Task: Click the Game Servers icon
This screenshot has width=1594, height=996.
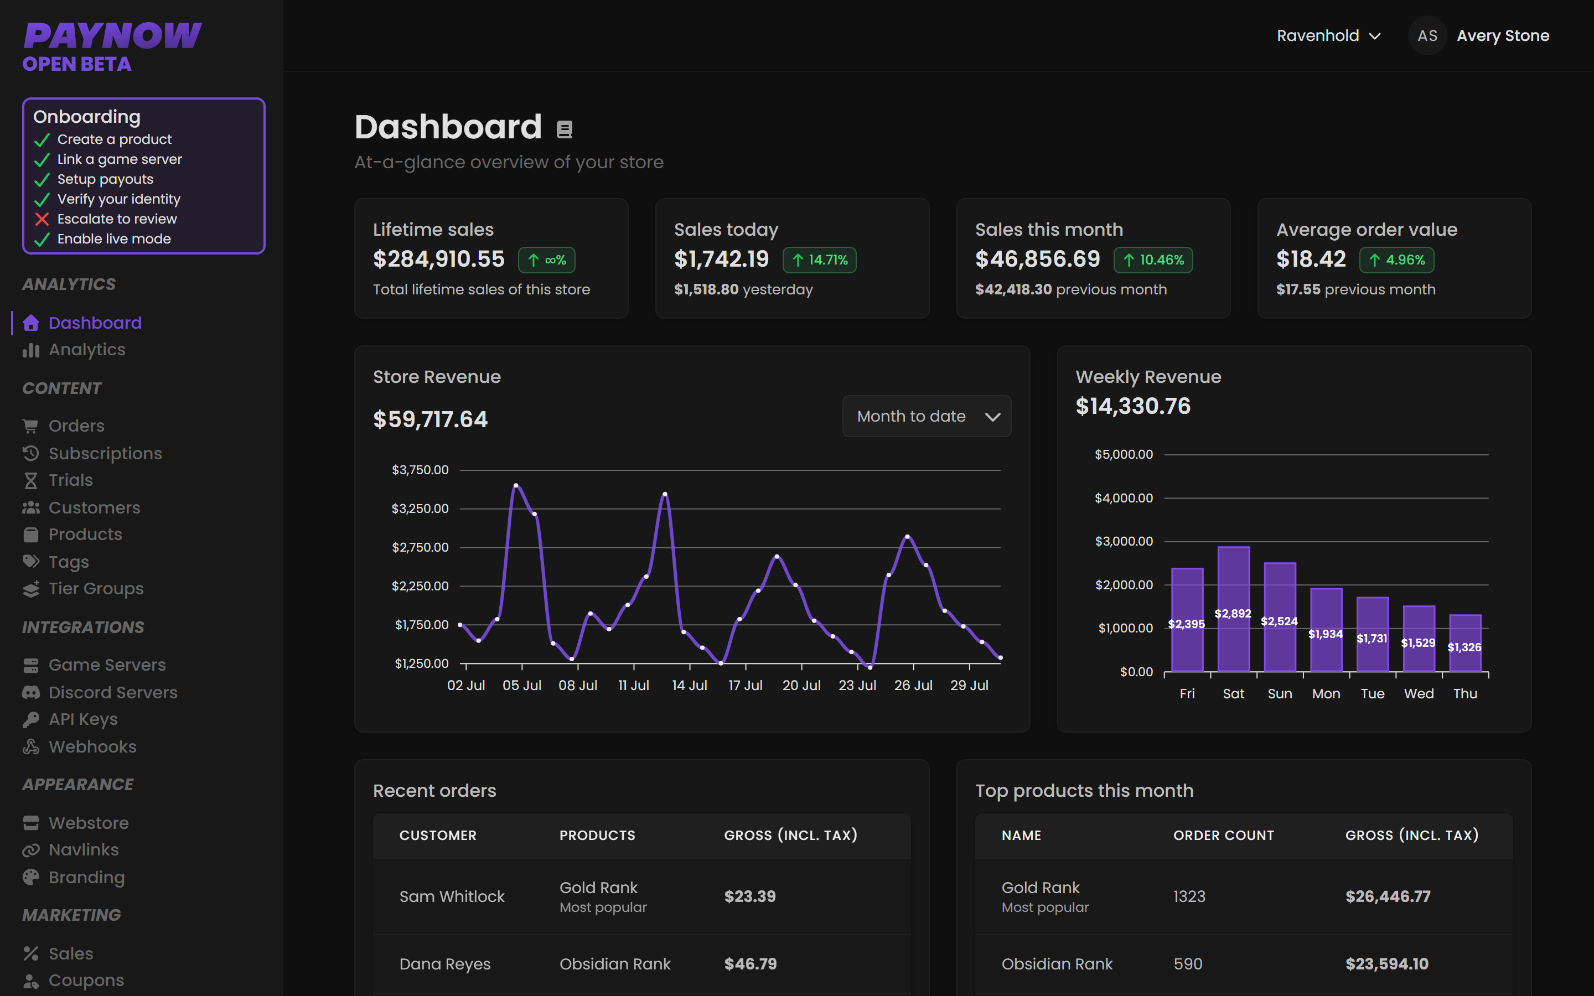Action: click(x=30, y=665)
